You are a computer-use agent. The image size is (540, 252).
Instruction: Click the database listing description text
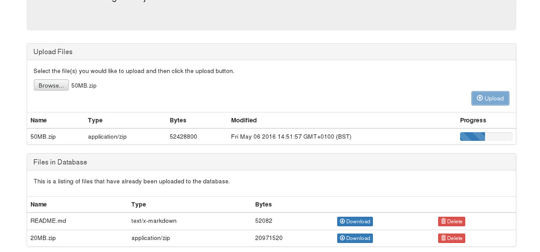[x=131, y=181]
